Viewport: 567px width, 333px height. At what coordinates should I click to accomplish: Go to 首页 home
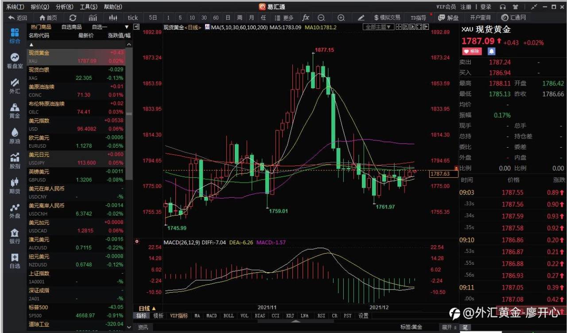[48, 18]
